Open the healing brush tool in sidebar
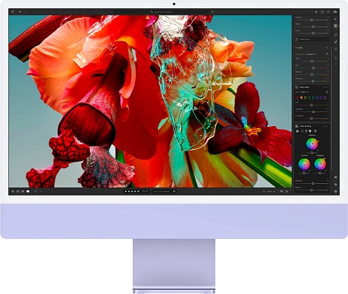Image resolution: width=348 pixels, height=294 pixels. 335,42
